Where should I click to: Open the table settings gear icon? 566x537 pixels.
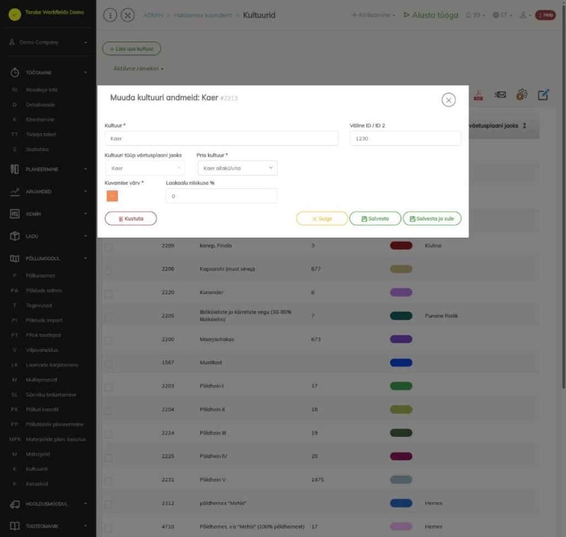[522, 95]
